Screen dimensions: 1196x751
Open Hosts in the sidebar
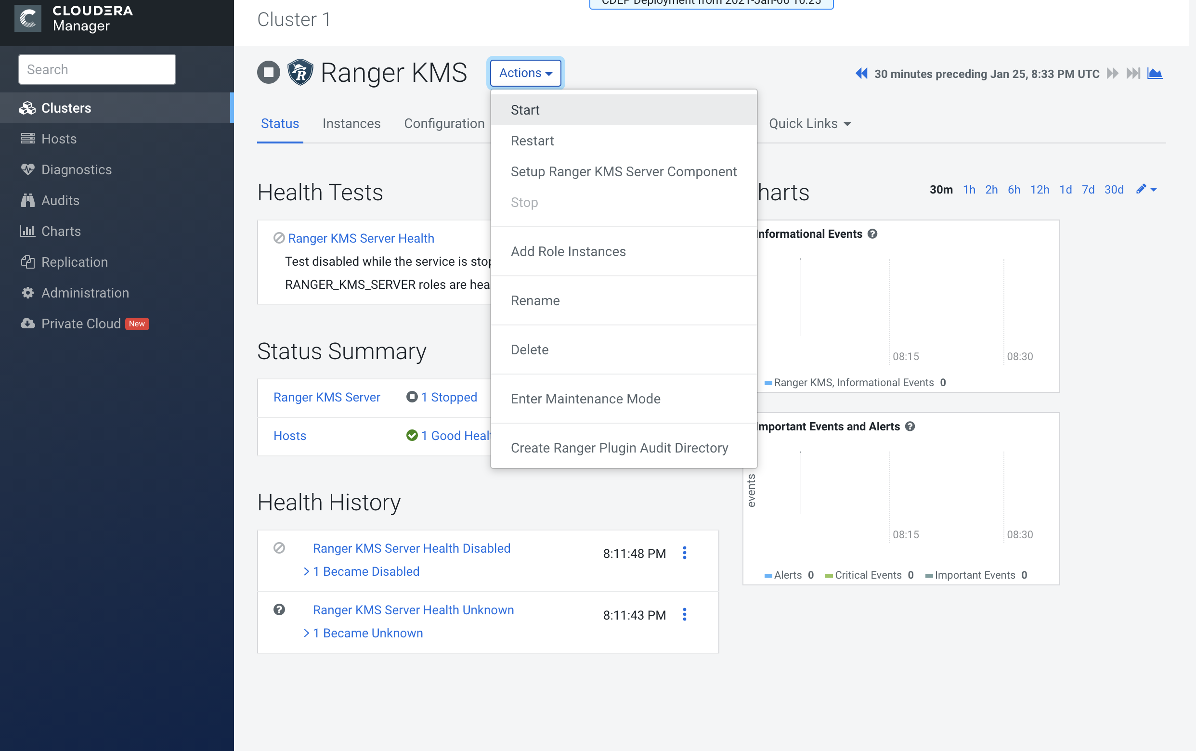pos(116,139)
